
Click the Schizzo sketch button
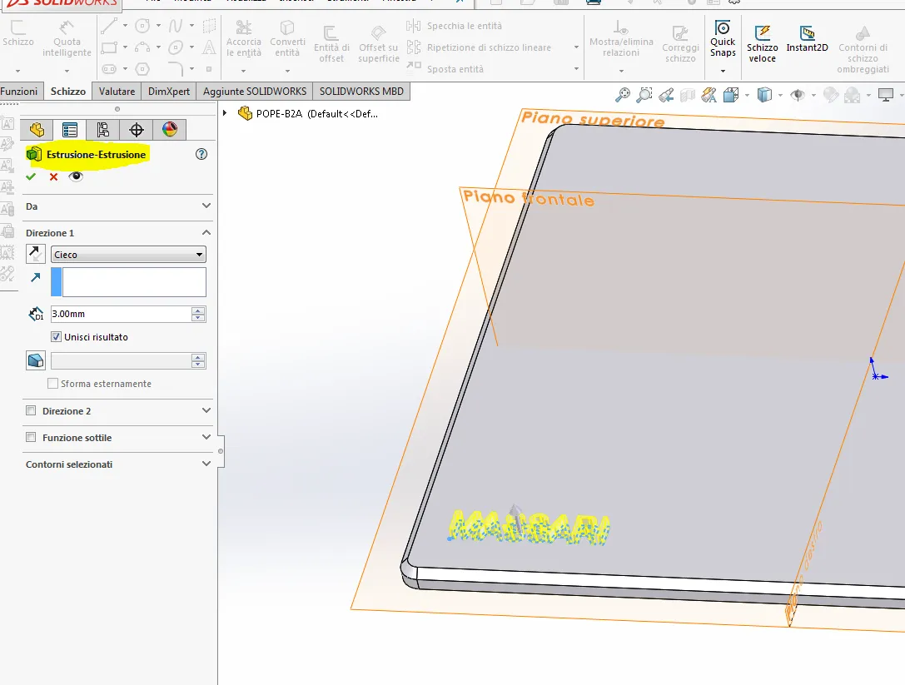(x=17, y=33)
